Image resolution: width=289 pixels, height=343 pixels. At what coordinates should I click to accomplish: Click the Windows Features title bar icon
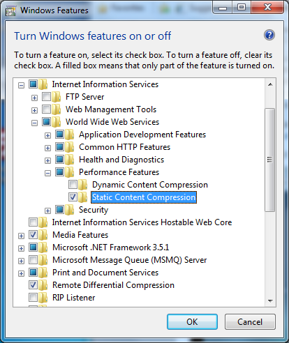pyautogui.click(x=10, y=10)
